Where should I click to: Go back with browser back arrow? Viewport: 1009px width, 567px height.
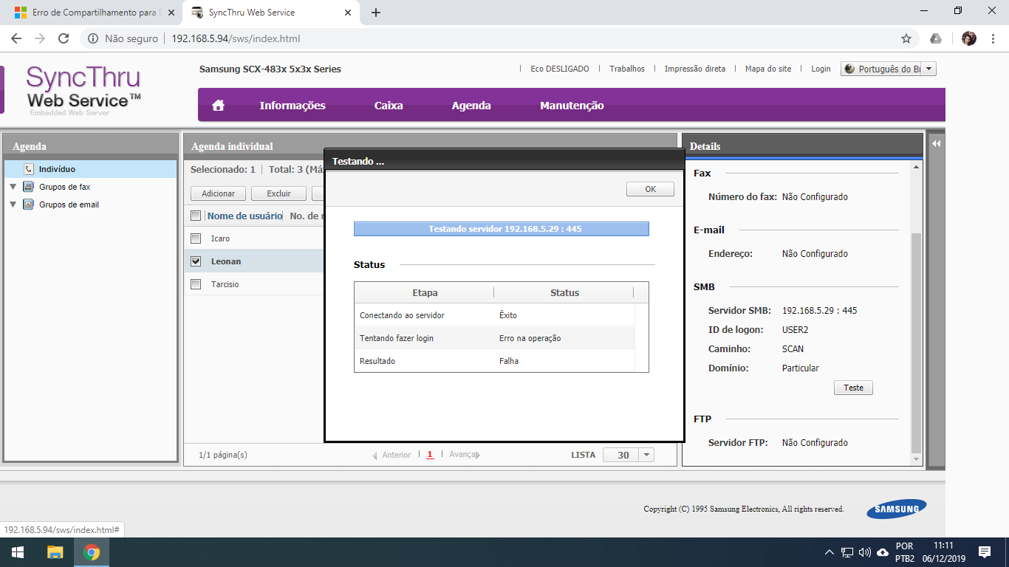[16, 38]
